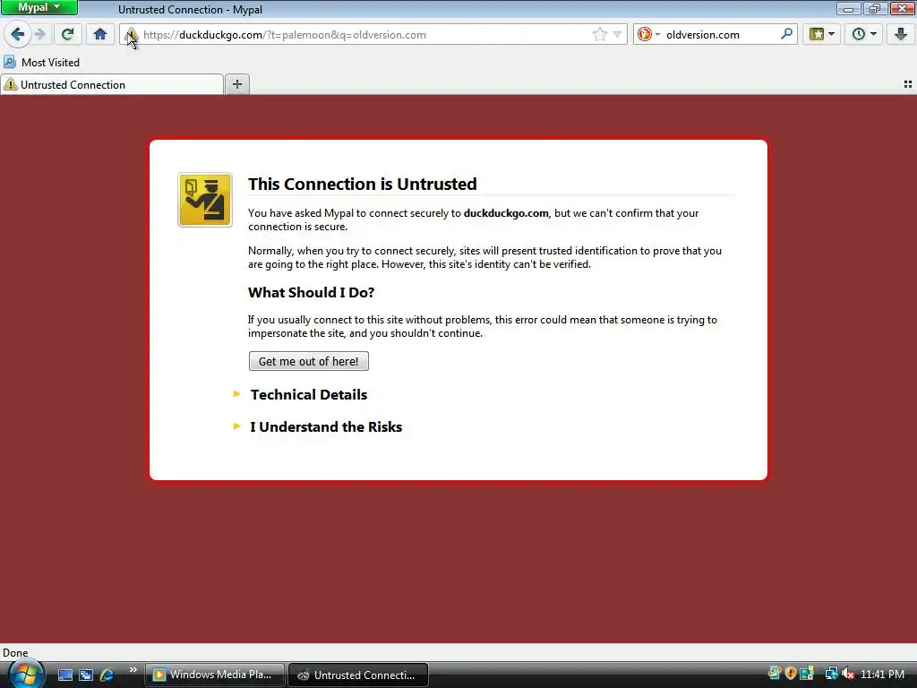This screenshot has width=917, height=688.
Task: Click Show Desktop in quick launch
Action: (64, 675)
